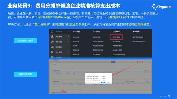
Task: Expand the 资金管理 chevron arrow
Action: tap(68, 37)
